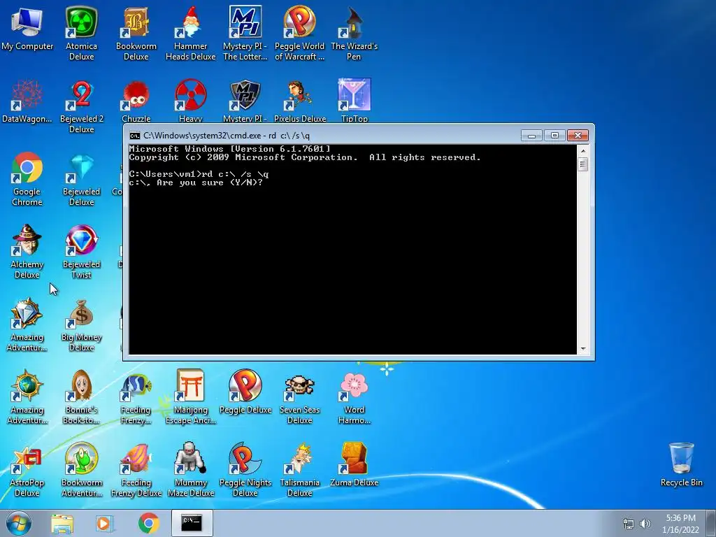Select DataWagon desktop shortcut
716x537 pixels.
(27, 101)
